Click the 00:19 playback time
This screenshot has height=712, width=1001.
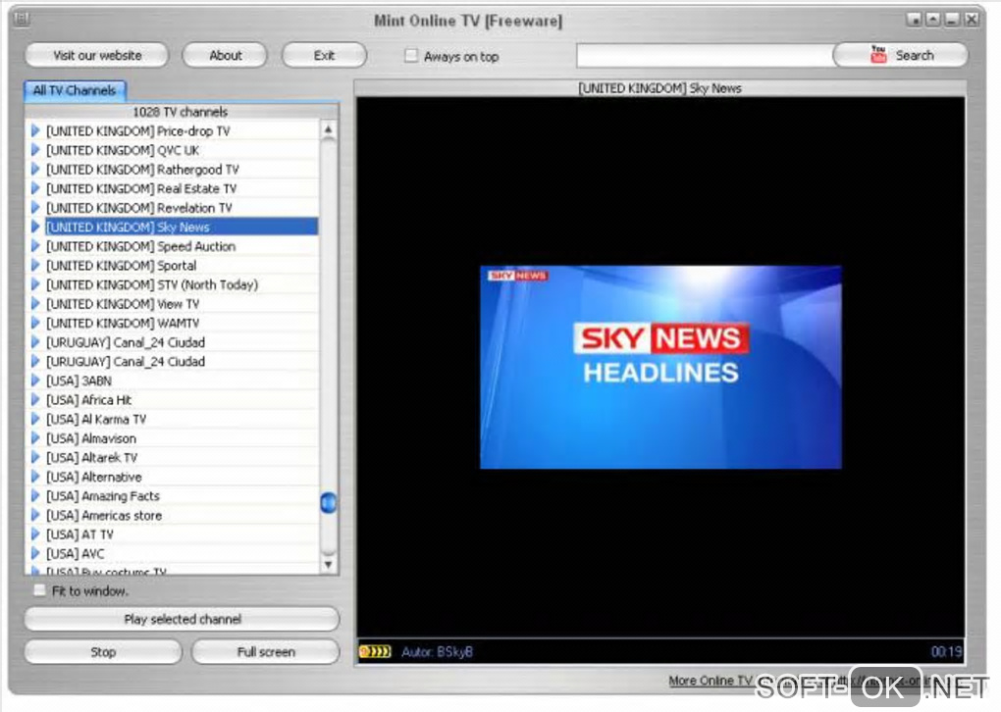pos(946,651)
